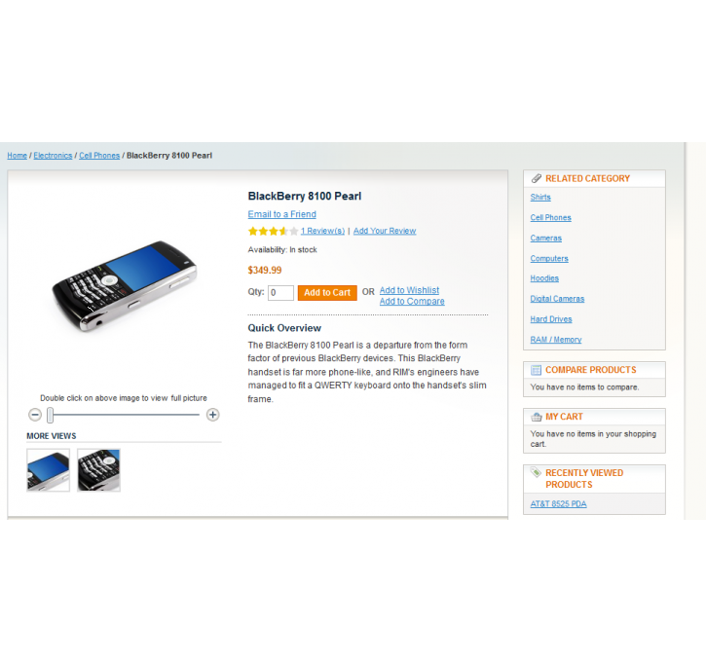
Task: Click the zoom in plus icon
Action: tap(212, 415)
